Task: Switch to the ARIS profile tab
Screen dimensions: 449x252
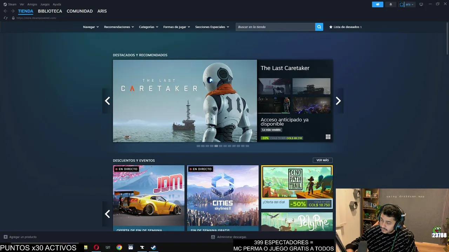Action: tap(102, 11)
